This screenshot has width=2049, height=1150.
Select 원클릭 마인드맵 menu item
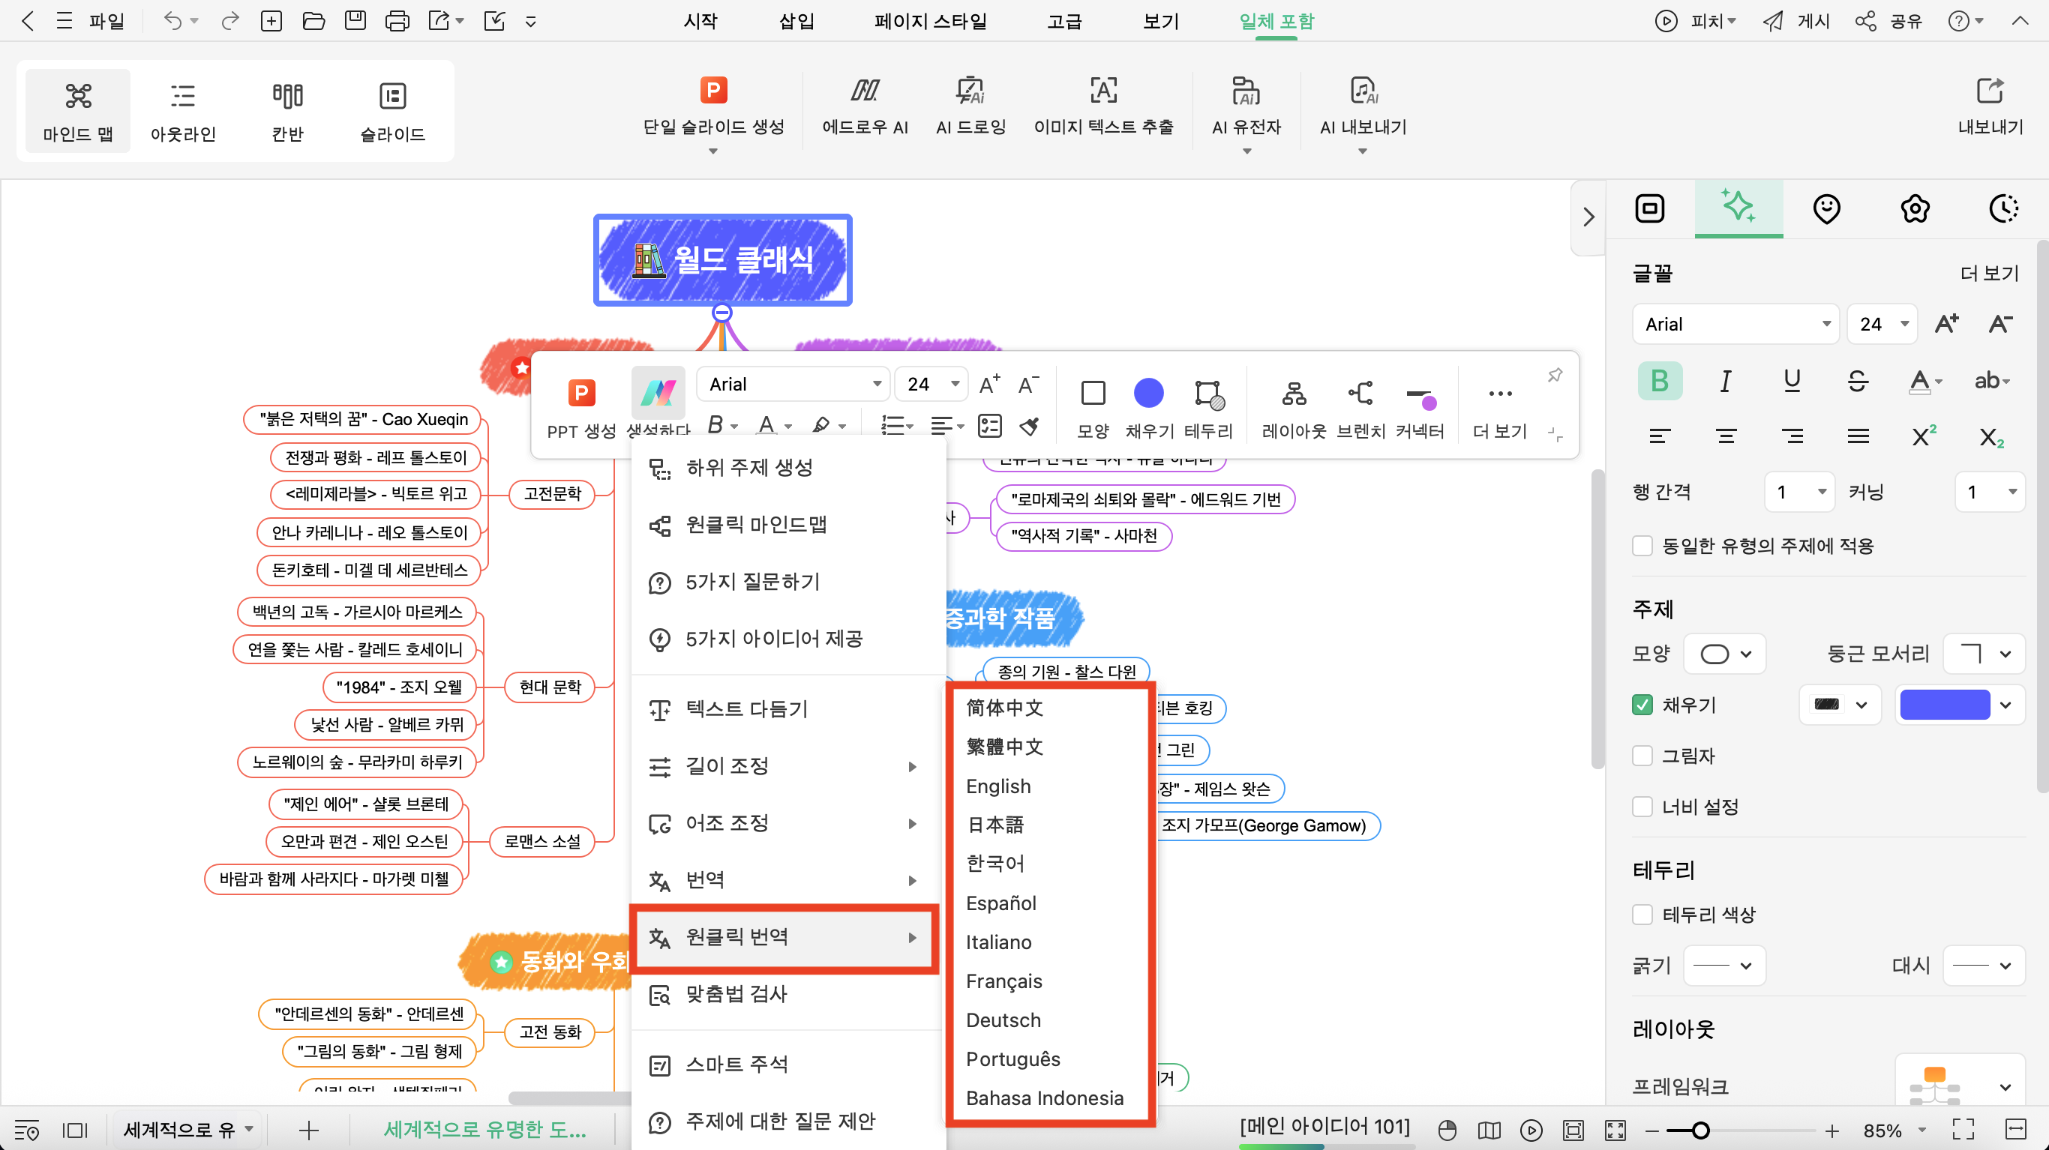(x=787, y=525)
